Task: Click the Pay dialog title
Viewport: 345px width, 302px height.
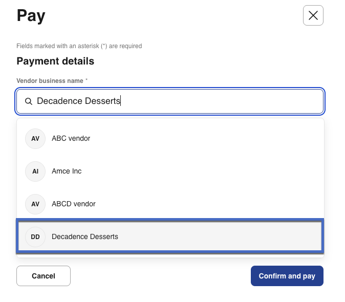Action: click(x=31, y=15)
